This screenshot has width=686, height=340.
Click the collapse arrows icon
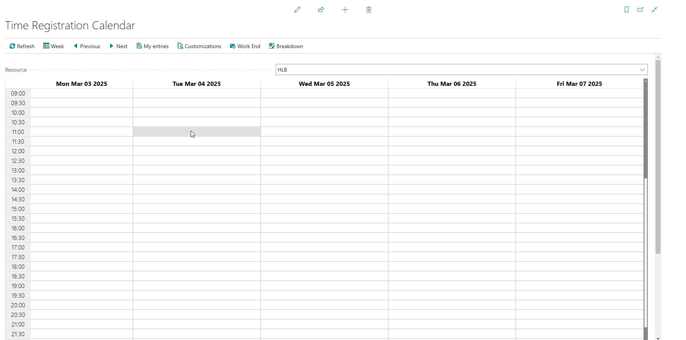point(654,10)
